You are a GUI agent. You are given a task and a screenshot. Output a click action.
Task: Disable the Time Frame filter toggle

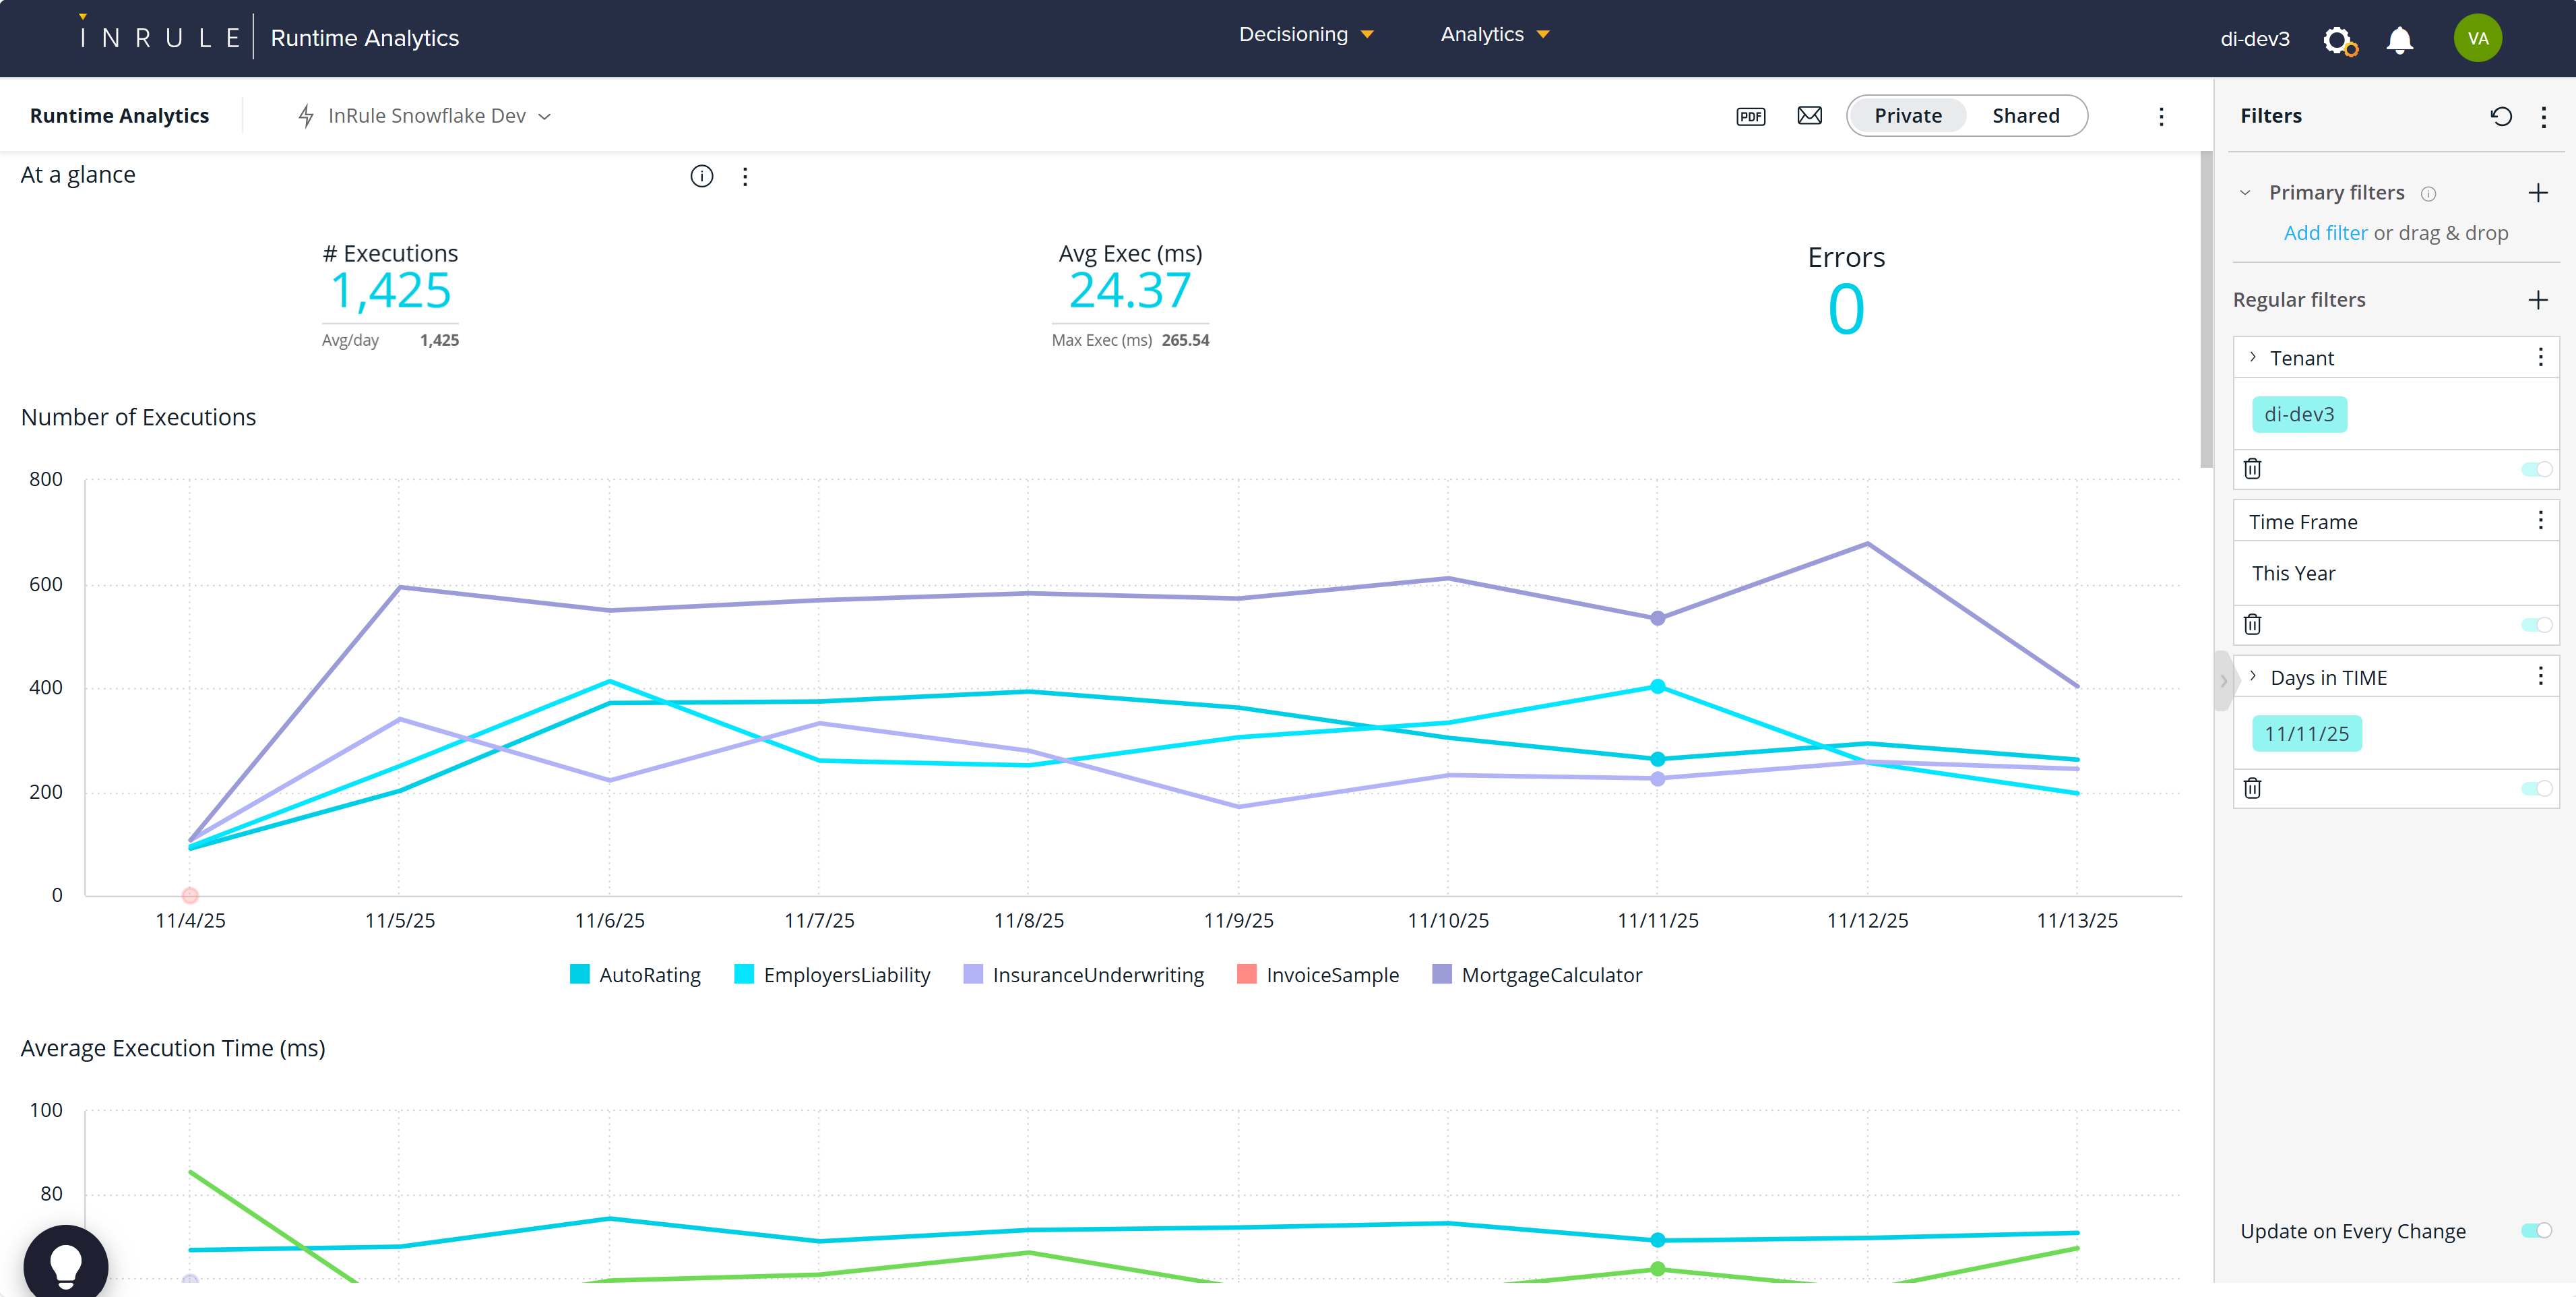pos(2536,624)
